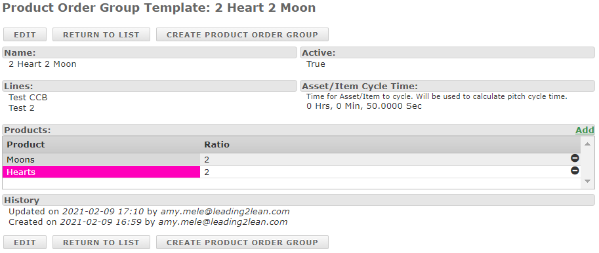Remove the Hearts product row
599x253 pixels.
(x=575, y=170)
